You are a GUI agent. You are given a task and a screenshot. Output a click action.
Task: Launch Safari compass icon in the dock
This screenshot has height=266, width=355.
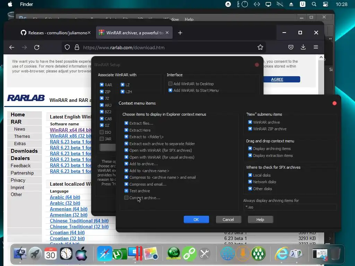click(x=105, y=253)
